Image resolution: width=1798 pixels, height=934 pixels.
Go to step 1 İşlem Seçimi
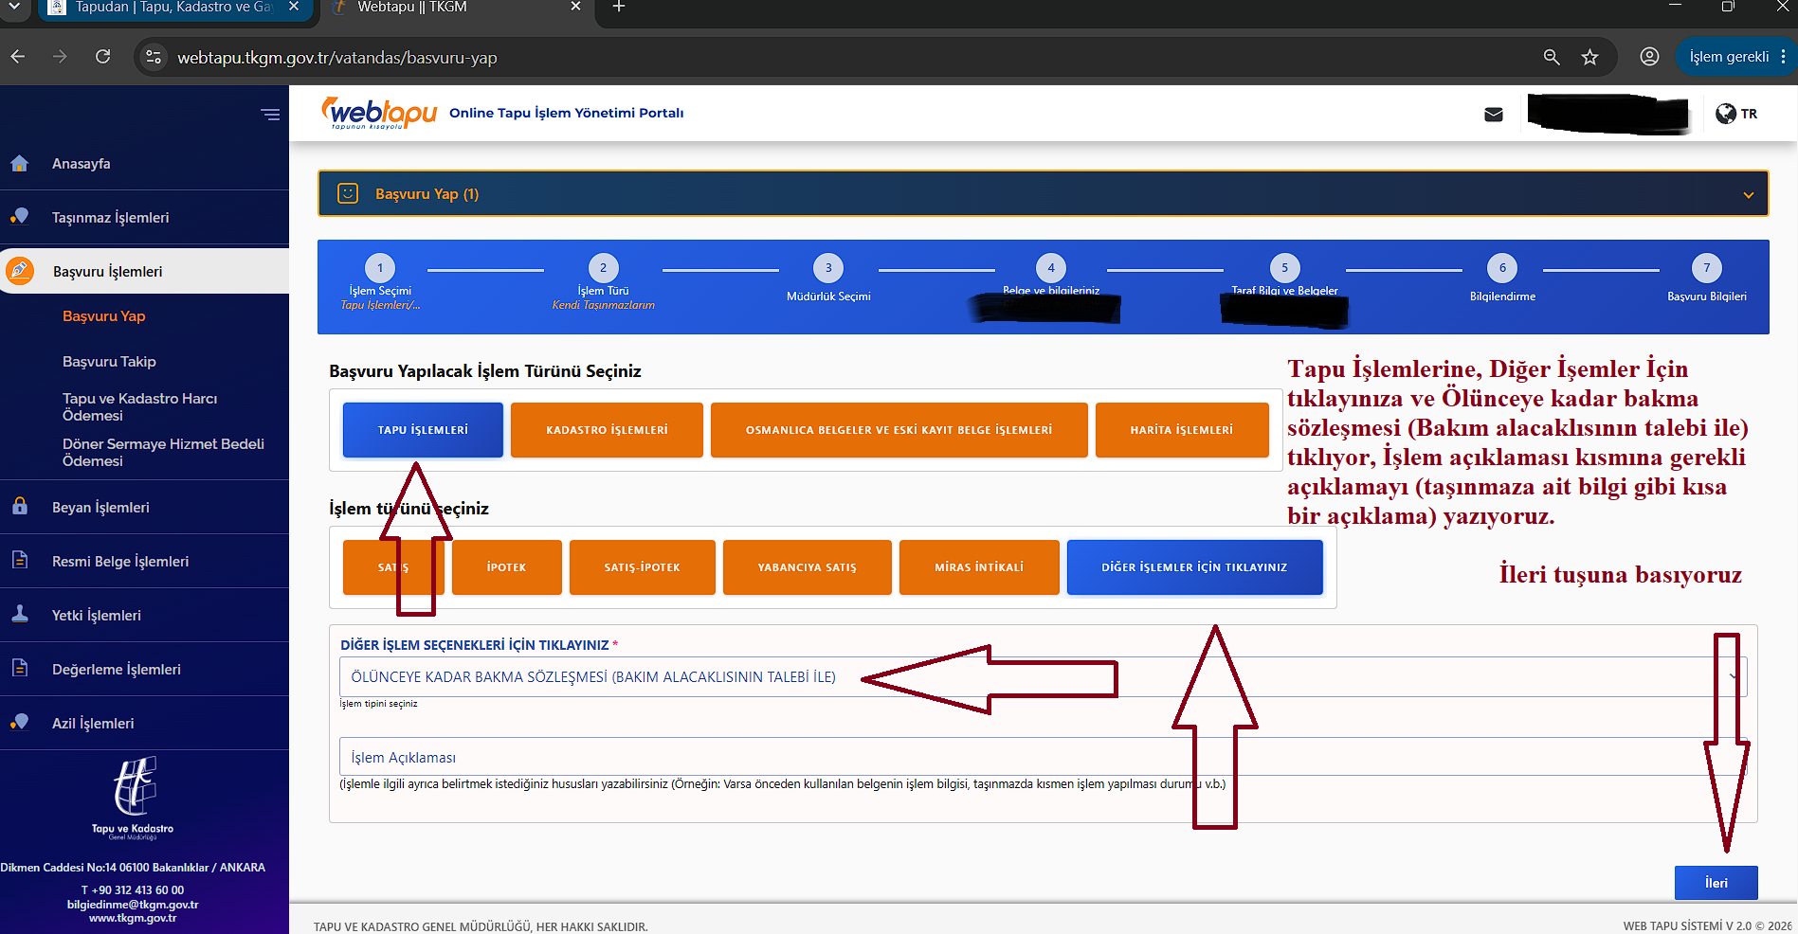380,268
